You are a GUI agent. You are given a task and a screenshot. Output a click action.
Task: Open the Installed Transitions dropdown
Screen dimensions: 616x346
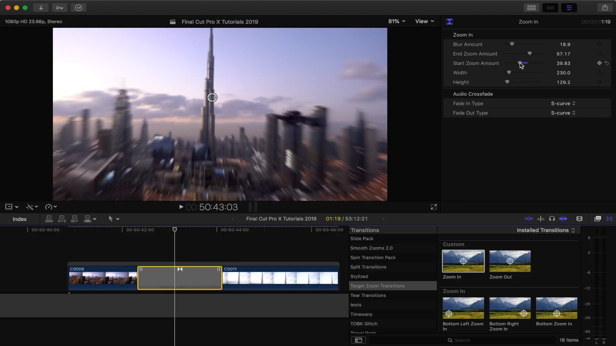pos(546,230)
